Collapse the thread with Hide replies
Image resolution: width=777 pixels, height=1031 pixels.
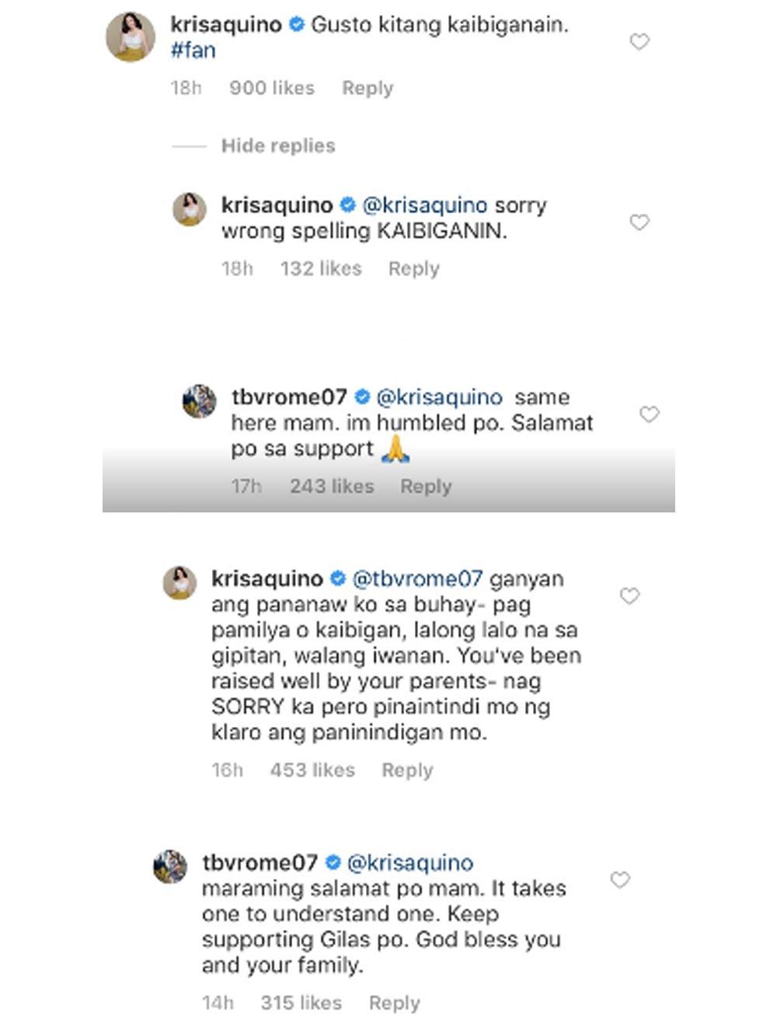(x=278, y=145)
